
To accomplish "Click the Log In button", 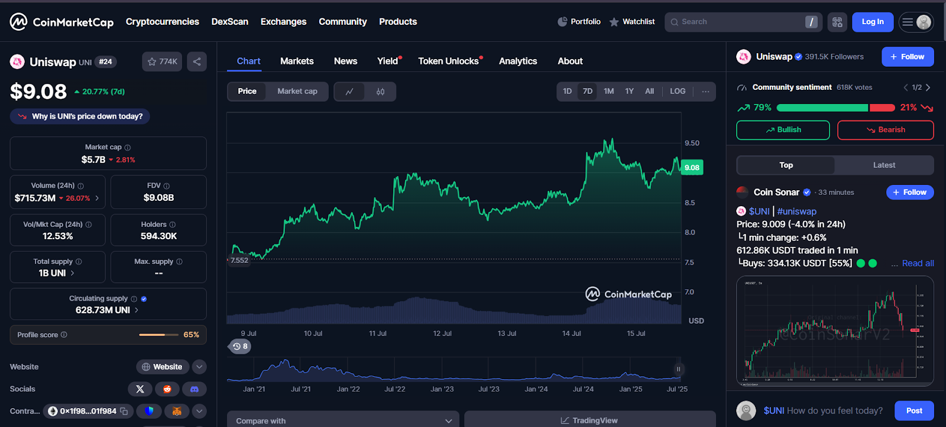I will pos(873,22).
